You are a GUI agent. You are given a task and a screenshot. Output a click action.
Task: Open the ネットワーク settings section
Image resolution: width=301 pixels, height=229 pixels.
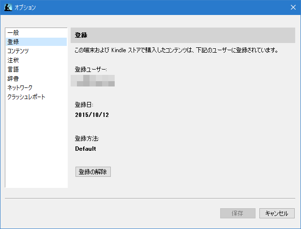(x=36, y=88)
